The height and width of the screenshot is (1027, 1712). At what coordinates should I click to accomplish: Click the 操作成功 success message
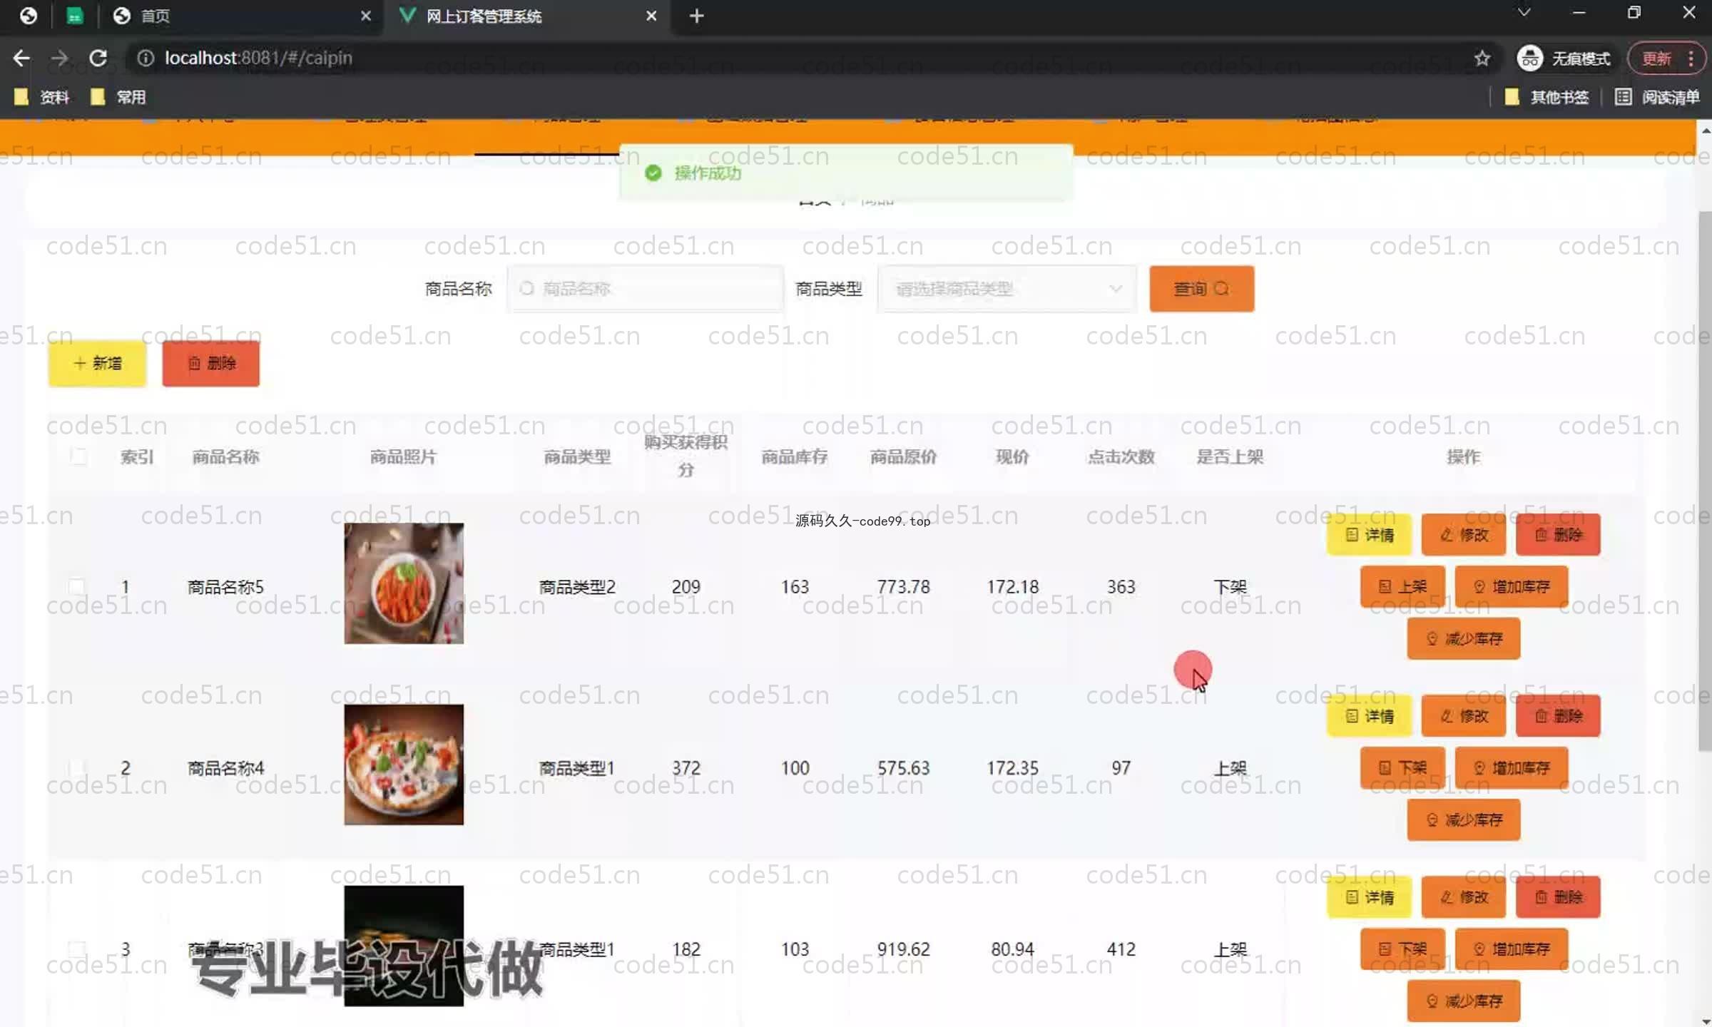pyautogui.click(x=846, y=173)
